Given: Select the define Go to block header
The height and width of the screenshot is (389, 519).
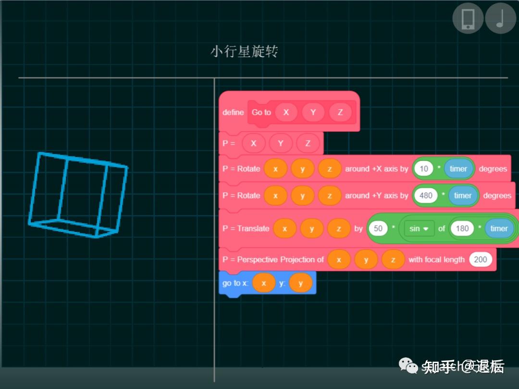Looking at the screenshot, I should point(233,112).
